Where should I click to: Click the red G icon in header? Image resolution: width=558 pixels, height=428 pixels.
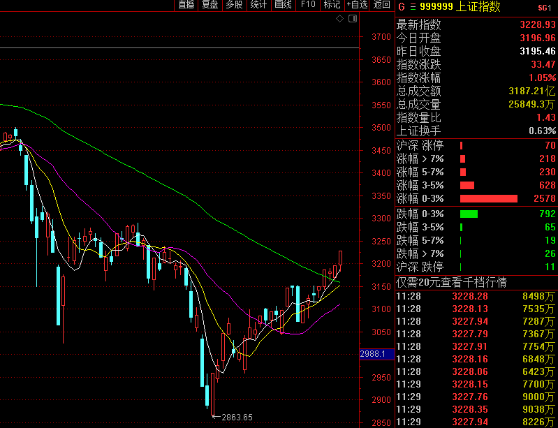pos(402,7)
